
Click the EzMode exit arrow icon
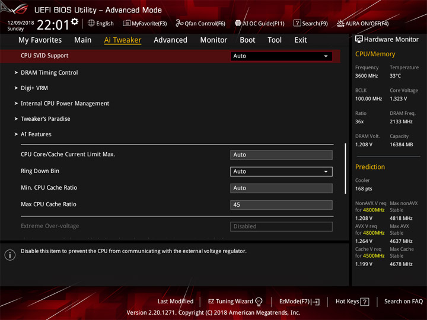(316, 302)
